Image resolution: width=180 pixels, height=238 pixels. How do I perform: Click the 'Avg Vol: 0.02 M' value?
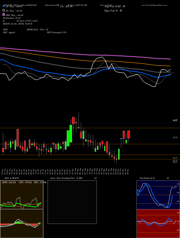(x=114, y=6)
